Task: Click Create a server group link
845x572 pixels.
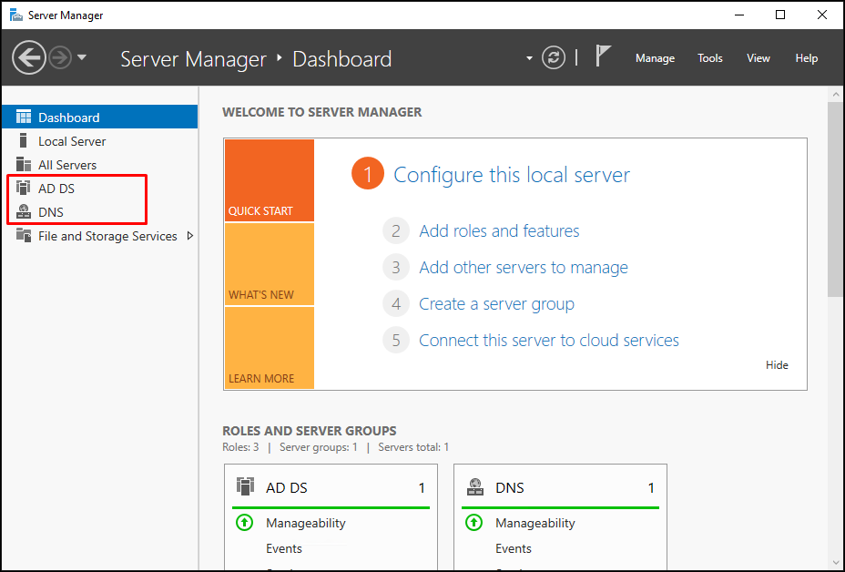Action: point(496,304)
